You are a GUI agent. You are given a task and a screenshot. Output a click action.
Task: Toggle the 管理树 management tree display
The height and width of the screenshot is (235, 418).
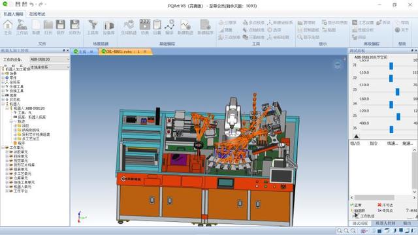point(306,23)
